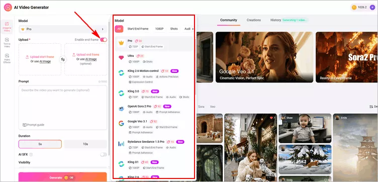Select the Kling O1 model icon
378x182 pixels.
[121, 164]
